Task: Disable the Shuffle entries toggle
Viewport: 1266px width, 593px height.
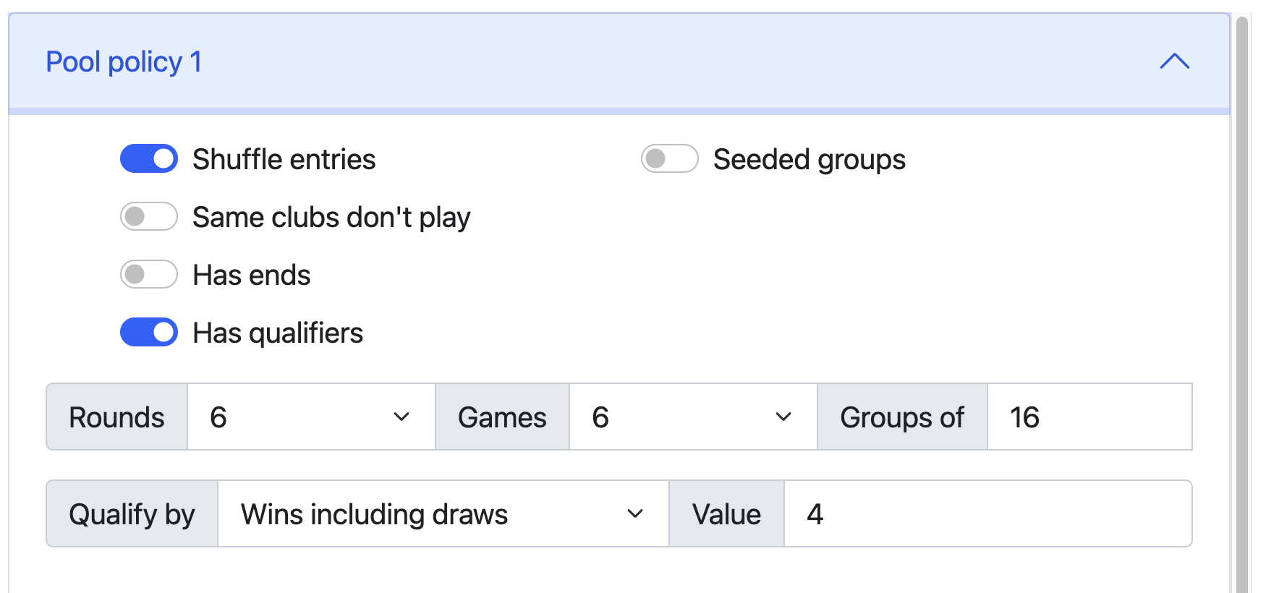Action: (x=149, y=159)
